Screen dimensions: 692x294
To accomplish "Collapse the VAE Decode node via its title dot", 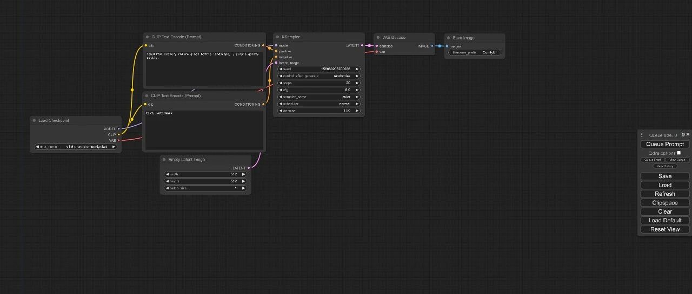I will pos(377,38).
